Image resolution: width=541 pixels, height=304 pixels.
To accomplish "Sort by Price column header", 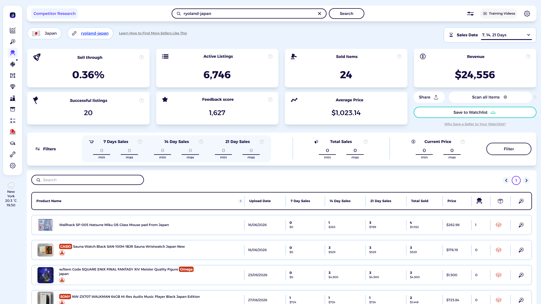I will [x=451, y=201].
